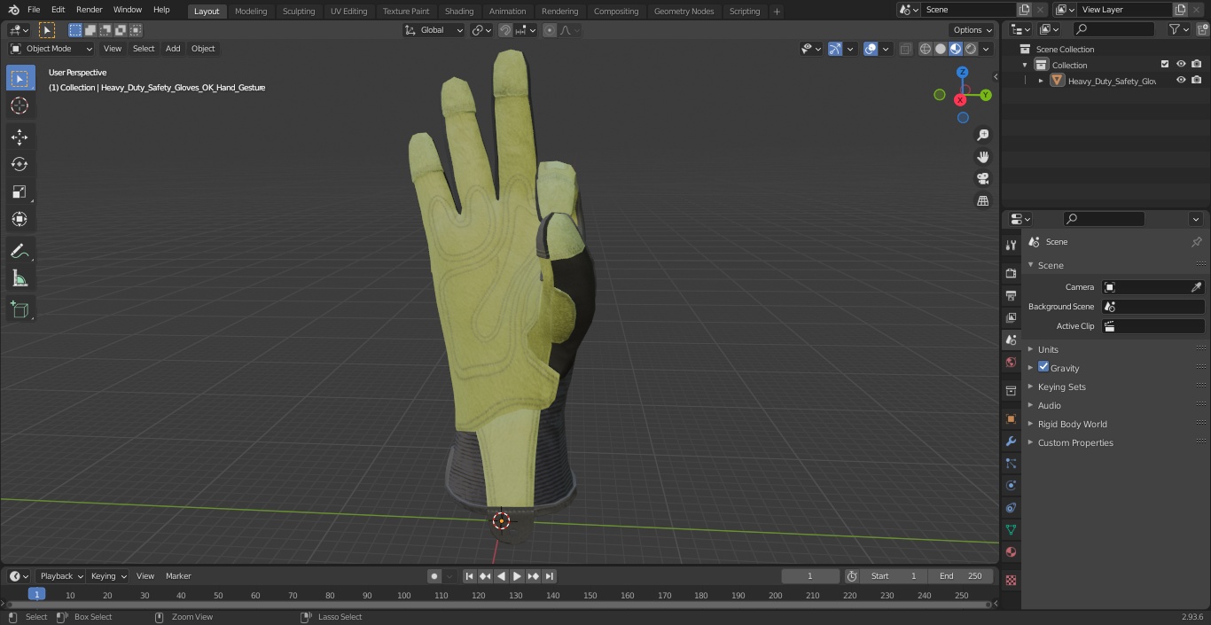Jump to the end frame
The width and height of the screenshot is (1211, 625).
(x=549, y=576)
